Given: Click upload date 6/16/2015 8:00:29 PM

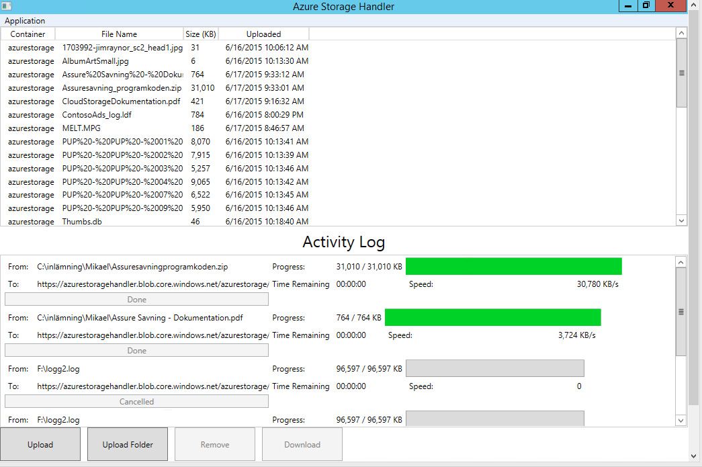Looking at the screenshot, I should pyautogui.click(x=264, y=115).
